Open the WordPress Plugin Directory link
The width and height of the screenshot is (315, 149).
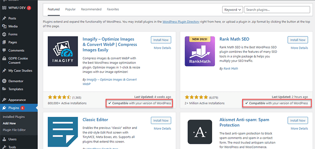coord(181,22)
